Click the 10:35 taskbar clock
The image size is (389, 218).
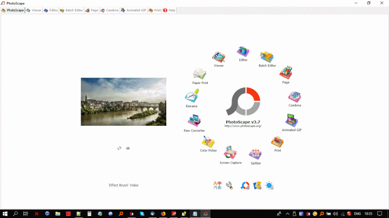[x=369, y=214]
